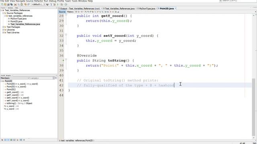Toggle Show Fields filter in Navigator
Viewport: 257px width, 144px height.
(x=5, y=140)
